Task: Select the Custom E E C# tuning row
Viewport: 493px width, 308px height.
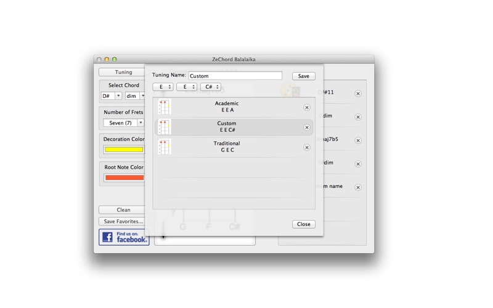Action: tap(234, 127)
